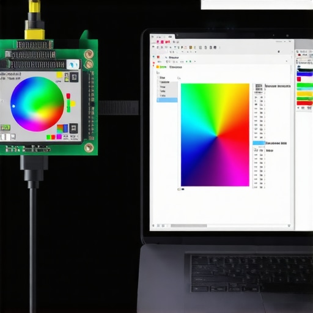Select the blue highlighted row in laptop's left list
313x313 pixels.
point(167,100)
